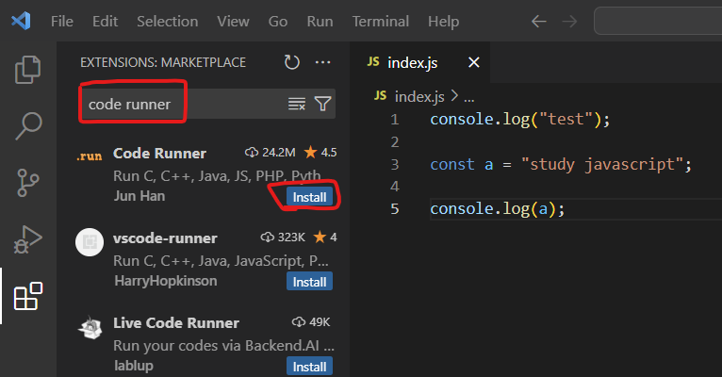Open the View menu
The height and width of the screenshot is (377, 722).
click(233, 21)
